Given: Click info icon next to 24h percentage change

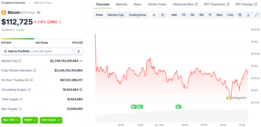Looking at the screenshot, I should point(60,22).
